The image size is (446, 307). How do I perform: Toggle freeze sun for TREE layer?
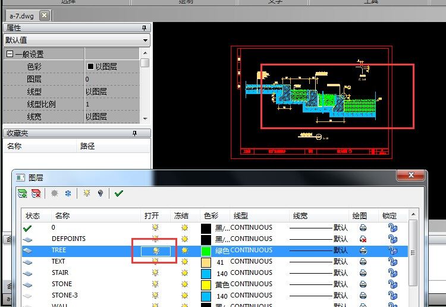(185, 250)
